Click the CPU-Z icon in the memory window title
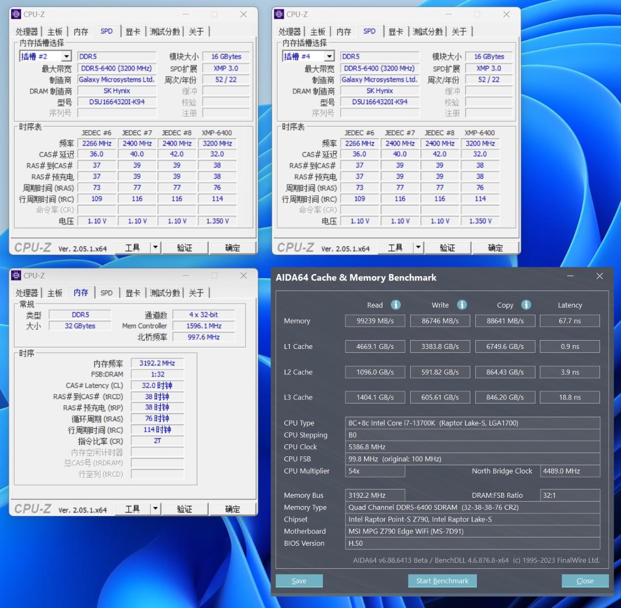 pyautogui.click(x=17, y=276)
